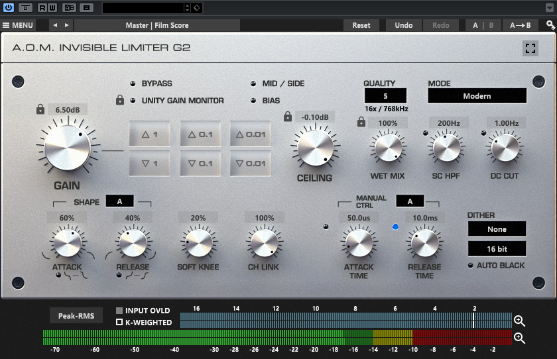Go to next preset arrow

(x=66, y=25)
